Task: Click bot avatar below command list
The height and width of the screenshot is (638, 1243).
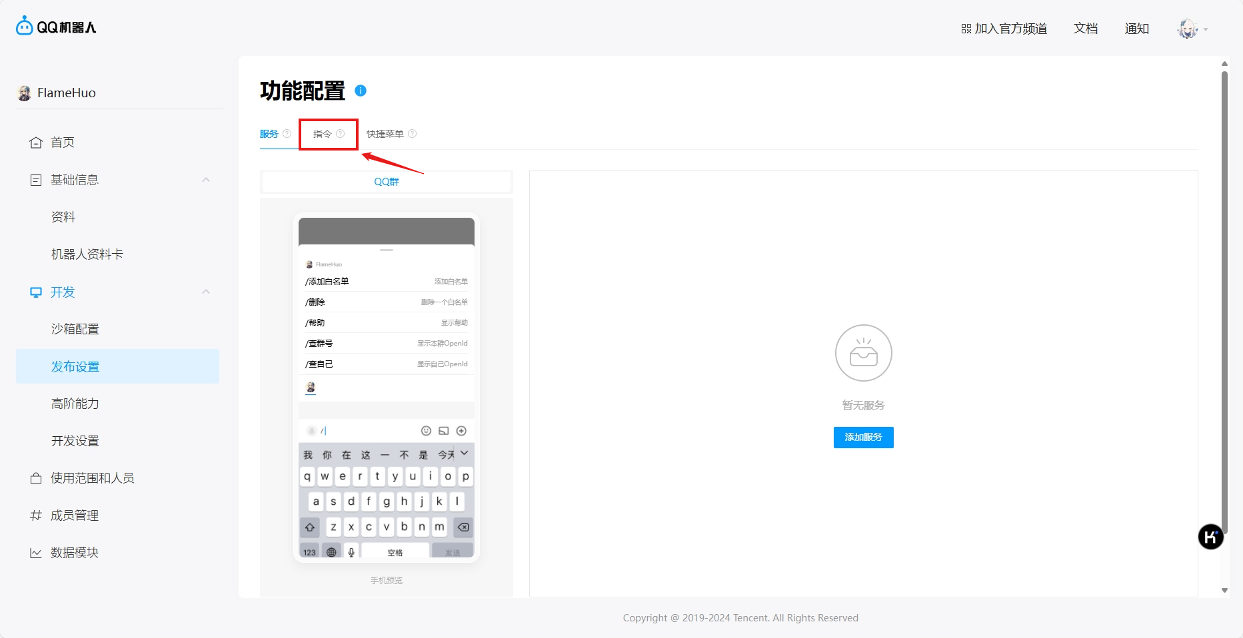Action: (x=311, y=388)
